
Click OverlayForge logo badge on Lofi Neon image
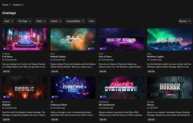[x=7, y=49]
